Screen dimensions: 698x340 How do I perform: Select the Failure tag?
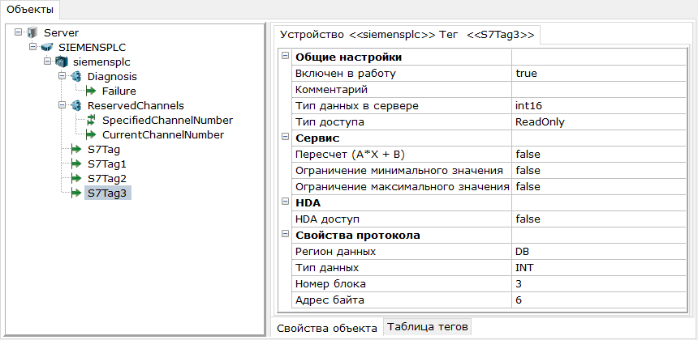pyautogui.click(x=118, y=91)
